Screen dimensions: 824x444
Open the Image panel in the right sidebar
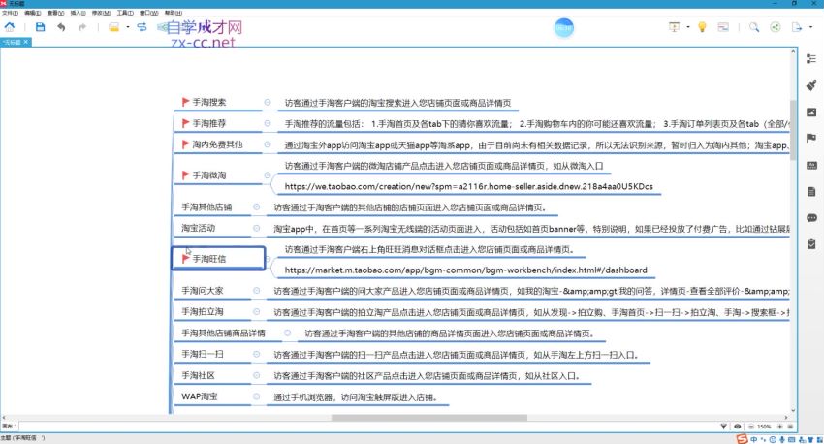[x=811, y=111]
